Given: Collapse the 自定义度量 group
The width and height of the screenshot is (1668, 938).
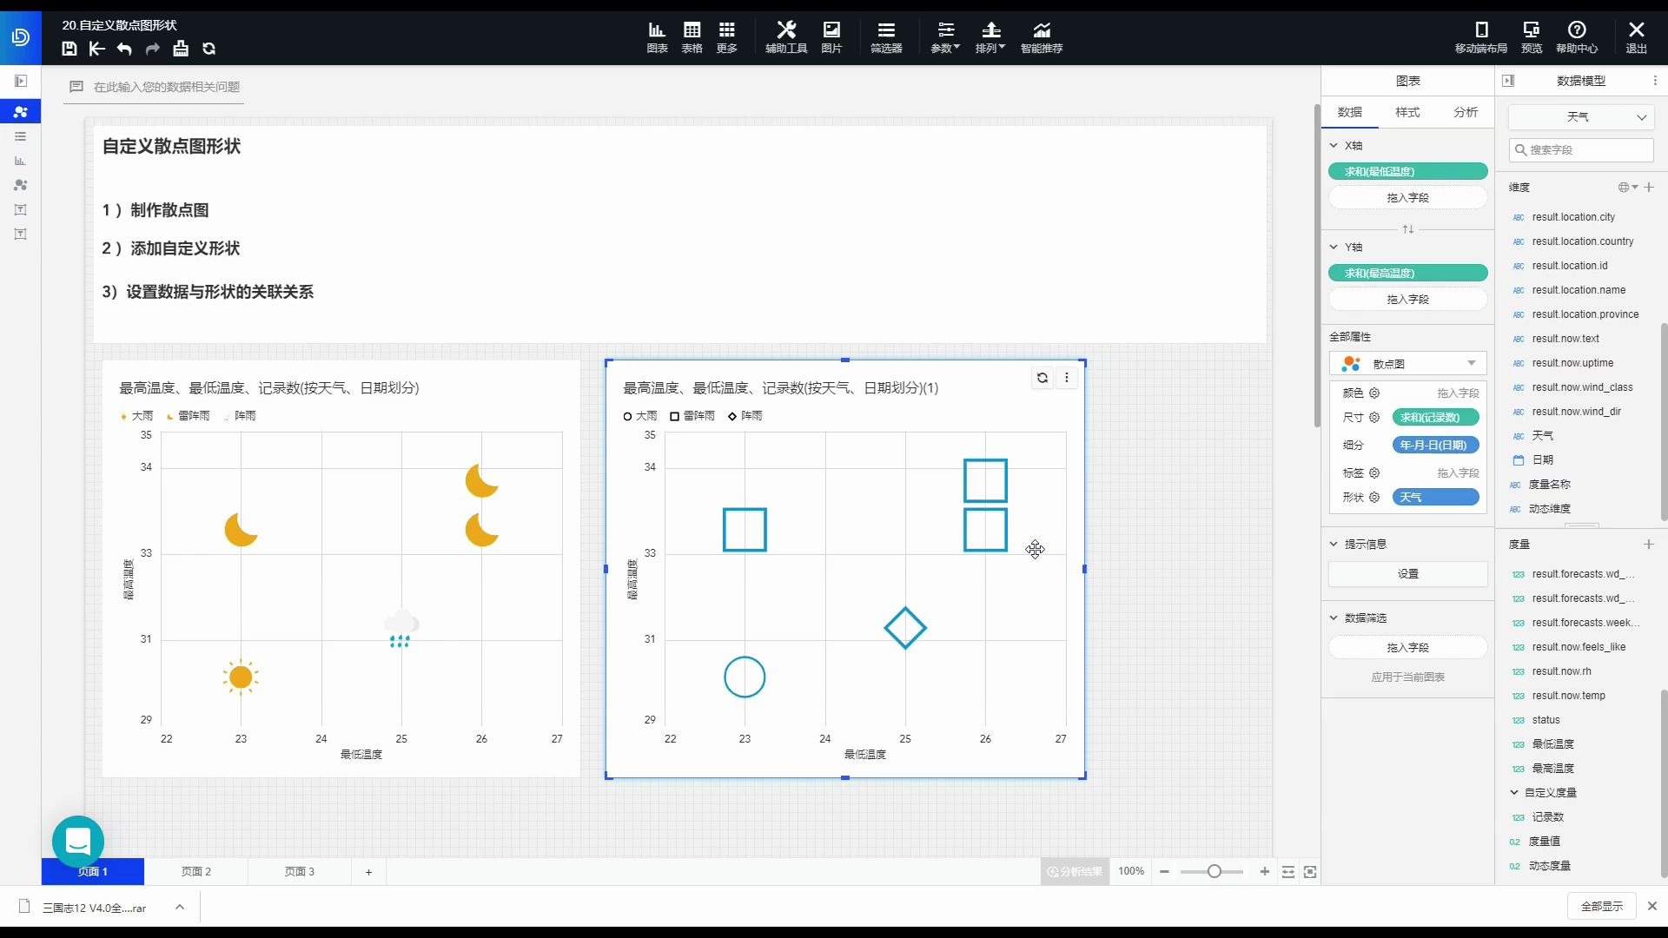Looking at the screenshot, I should (x=1514, y=792).
